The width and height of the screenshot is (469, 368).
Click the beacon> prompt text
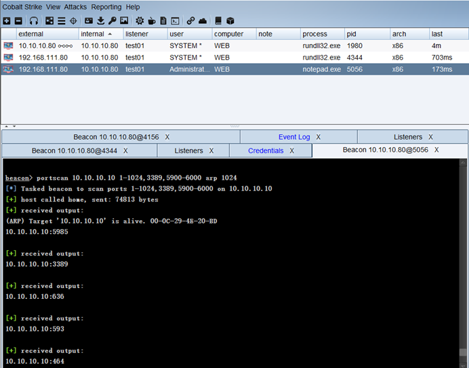19,178
